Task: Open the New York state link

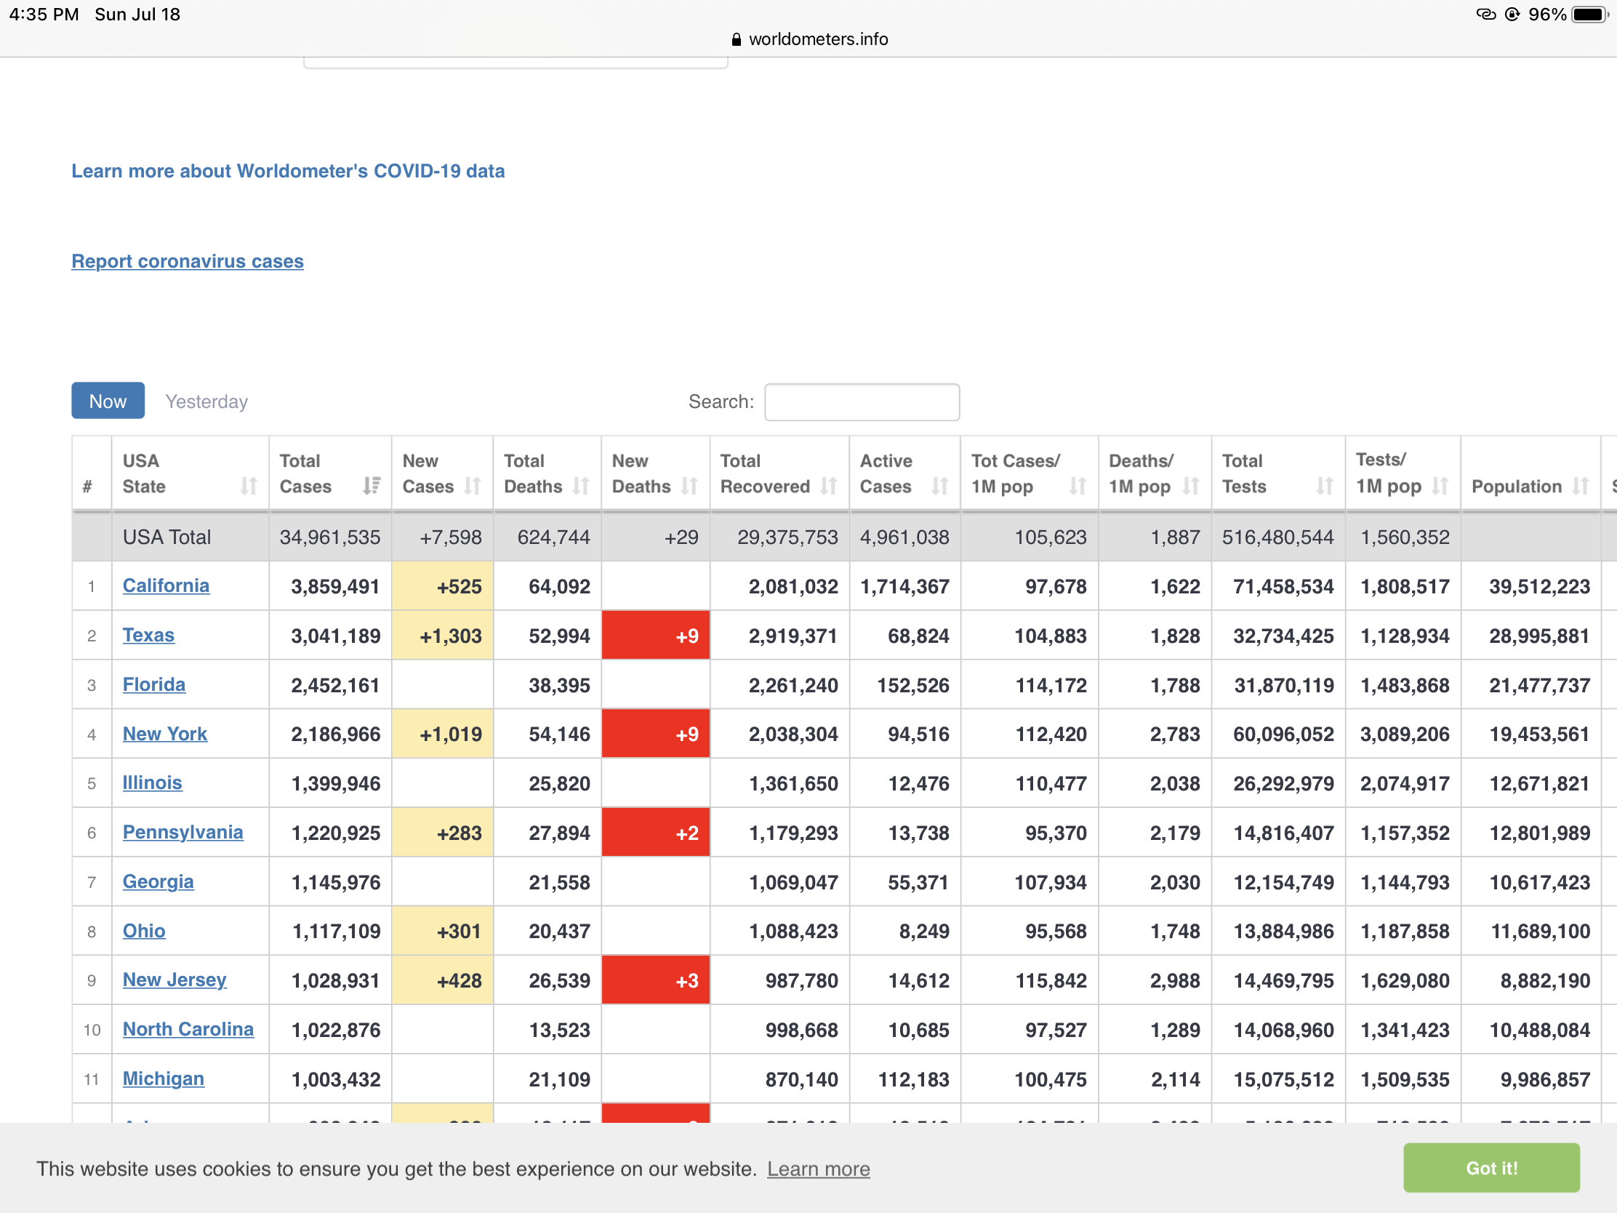Action: [x=165, y=733]
